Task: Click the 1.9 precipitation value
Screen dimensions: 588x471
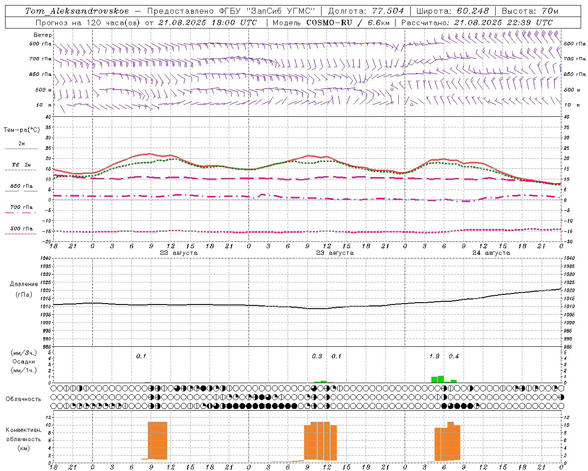Action: [434, 356]
